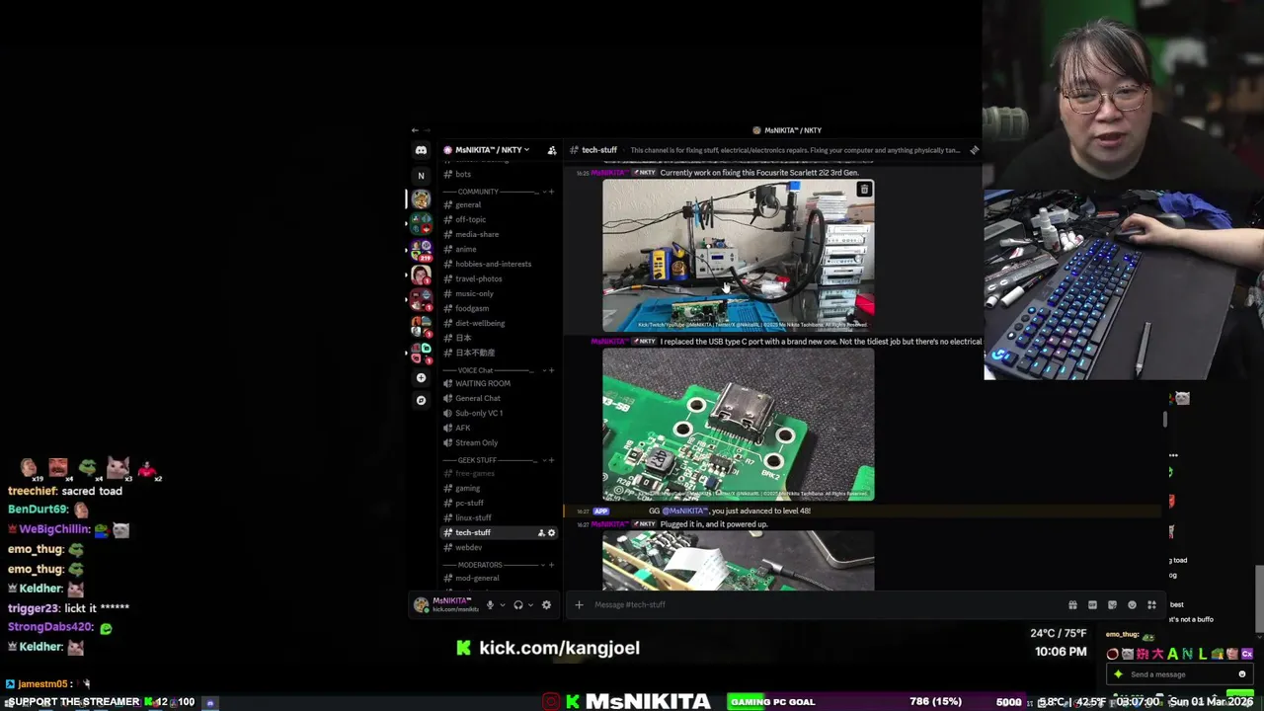The height and width of the screenshot is (711, 1264).
Task: Click the @MsNIKITA mention in level-up message
Action: pos(684,511)
